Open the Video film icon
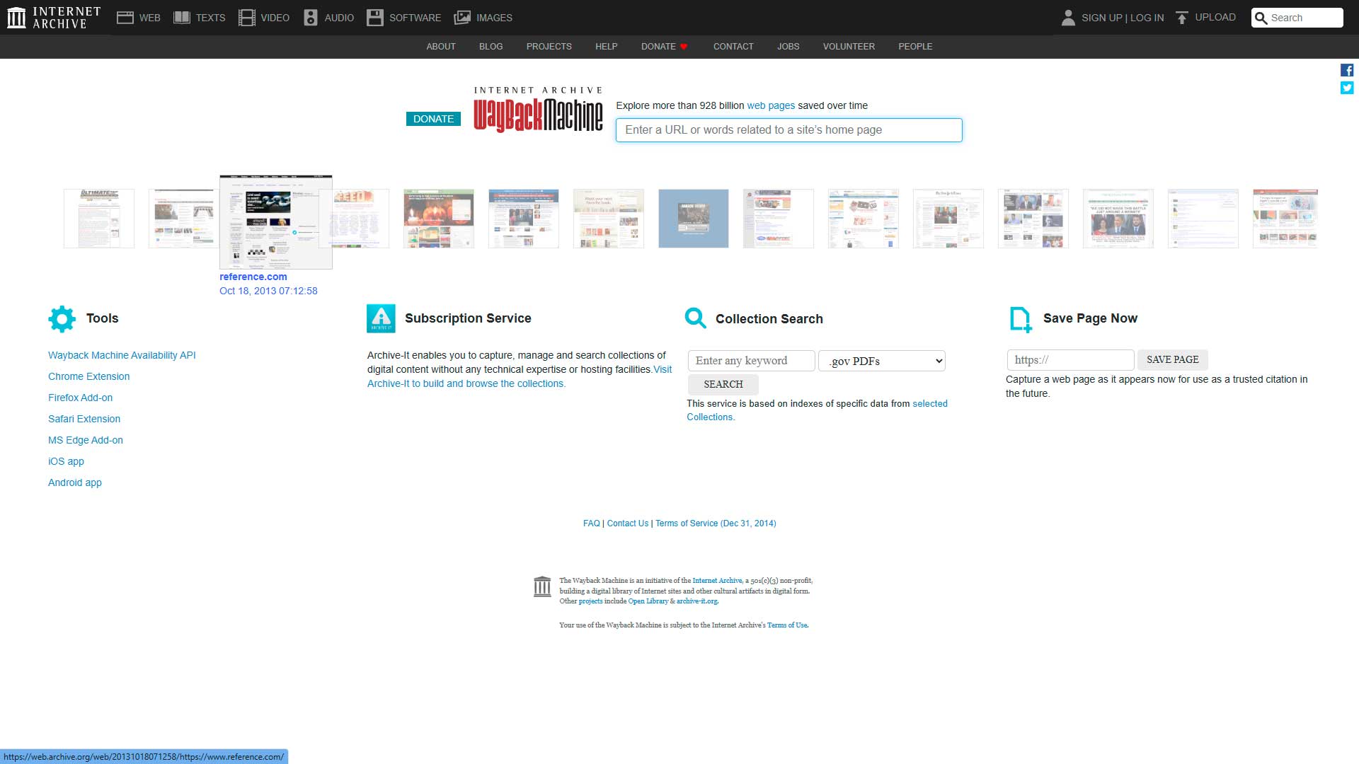This screenshot has width=1359, height=764. click(x=247, y=18)
